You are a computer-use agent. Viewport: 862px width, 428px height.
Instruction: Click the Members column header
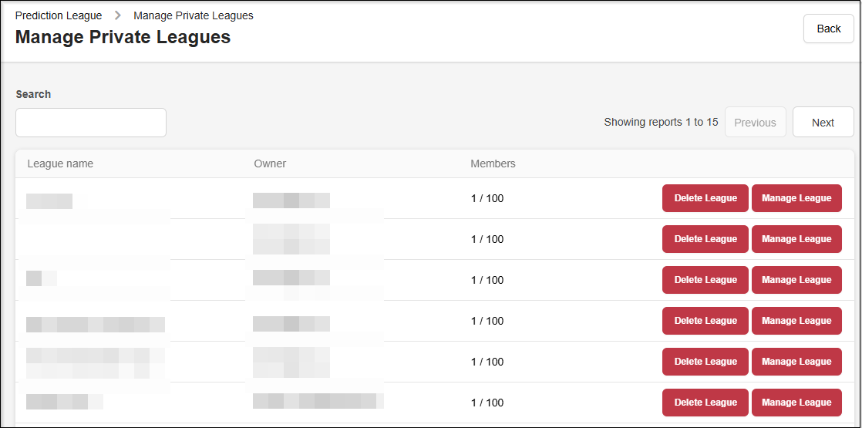coord(493,163)
